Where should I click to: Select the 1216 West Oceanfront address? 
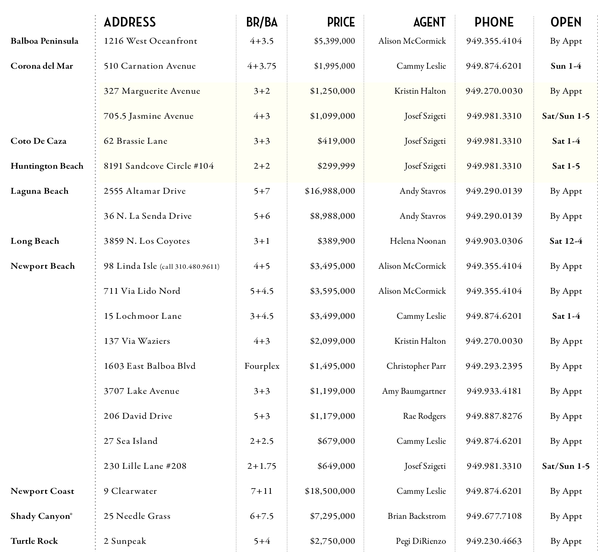pos(150,41)
